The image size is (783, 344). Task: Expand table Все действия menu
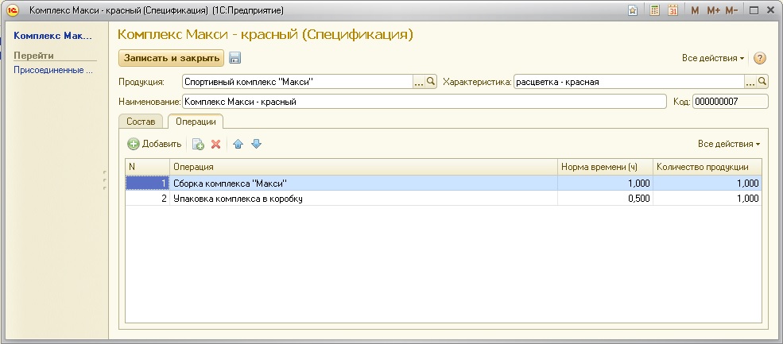coord(729,144)
